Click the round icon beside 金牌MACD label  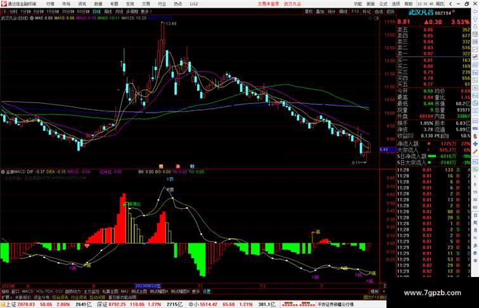3,172
